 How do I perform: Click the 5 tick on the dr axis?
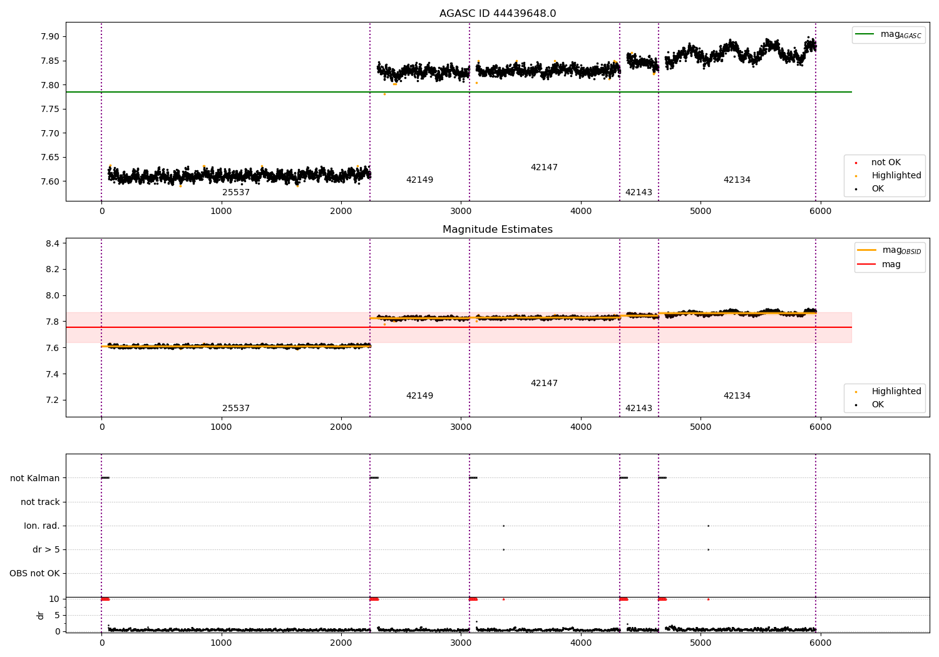coord(57,615)
